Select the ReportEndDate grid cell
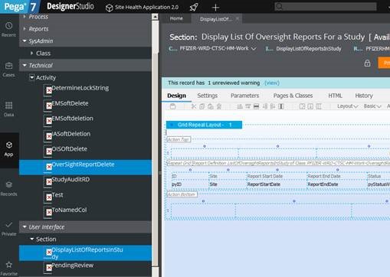390x277 pixels. 323,184
